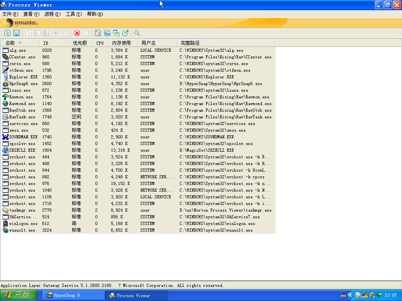Select the wuauclt.exe process name
The width and height of the screenshot is (402, 301).
click(22, 230)
